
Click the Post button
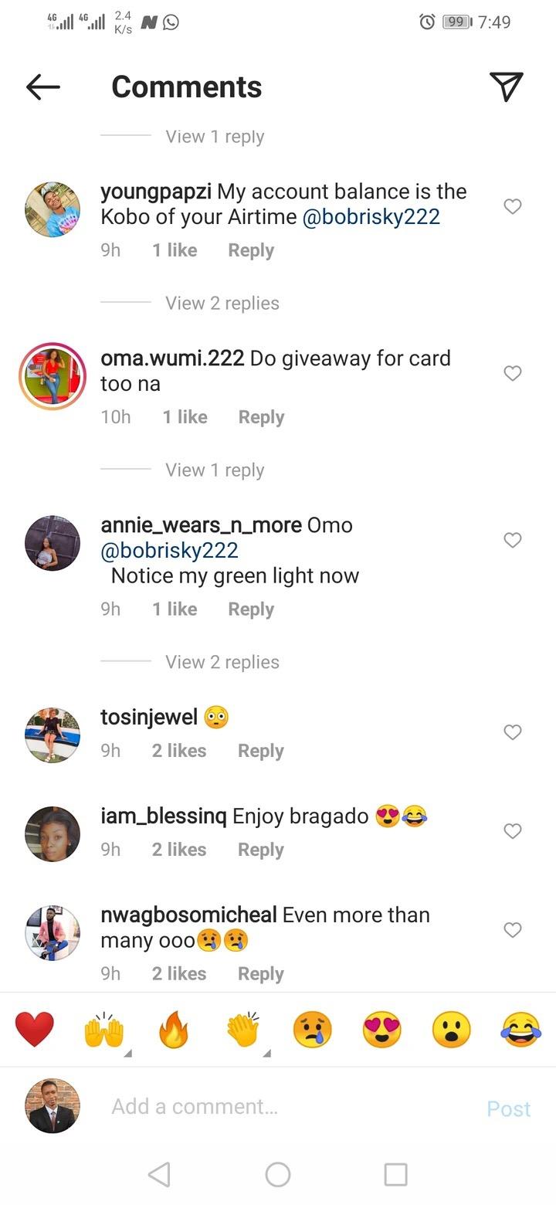tap(509, 1108)
